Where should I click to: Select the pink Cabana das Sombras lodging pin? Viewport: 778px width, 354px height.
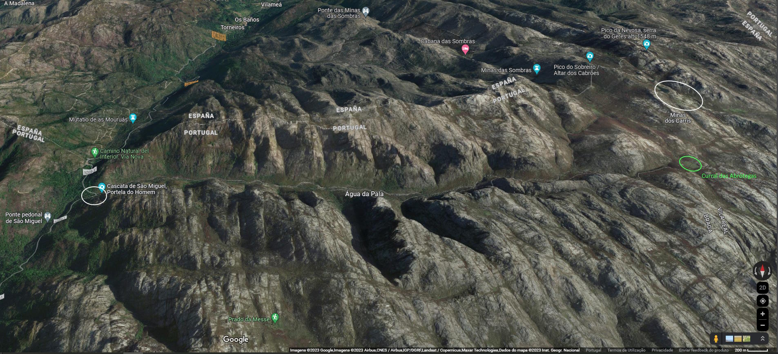click(465, 50)
